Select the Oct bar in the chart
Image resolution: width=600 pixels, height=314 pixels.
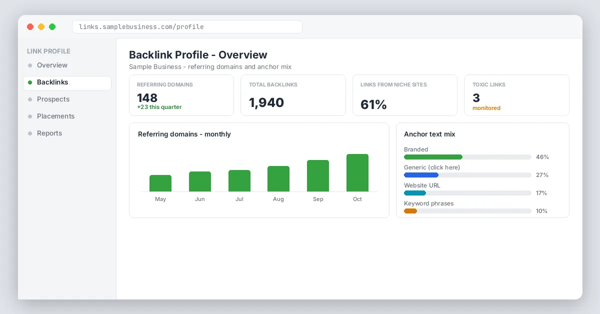[357, 173]
